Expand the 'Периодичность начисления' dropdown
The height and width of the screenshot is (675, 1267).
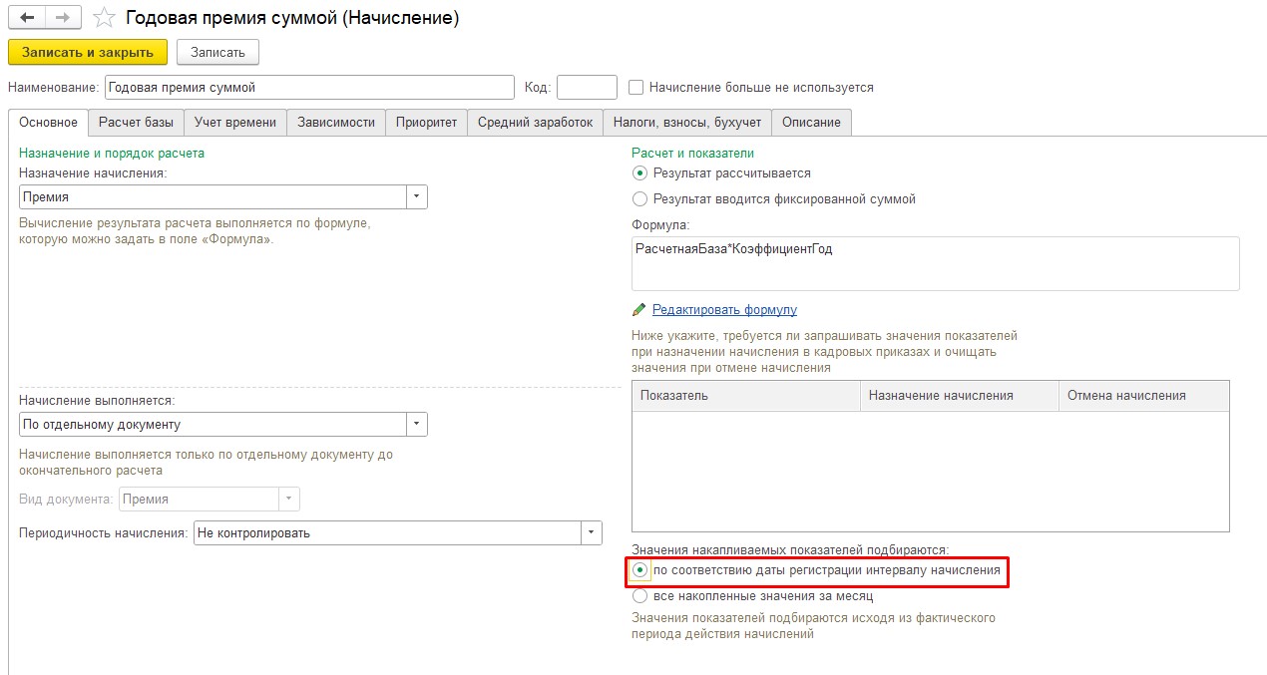click(x=591, y=533)
